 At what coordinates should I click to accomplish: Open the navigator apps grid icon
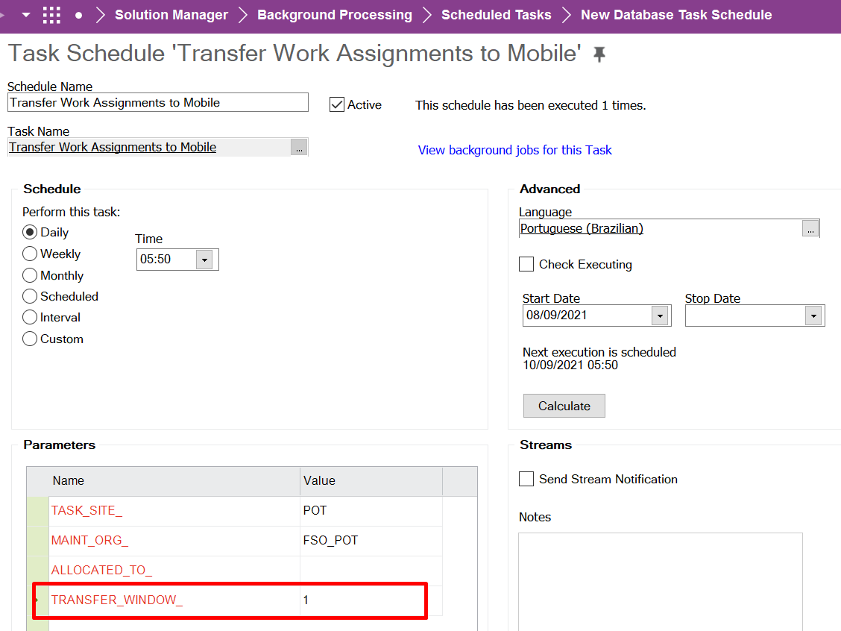click(51, 15)
